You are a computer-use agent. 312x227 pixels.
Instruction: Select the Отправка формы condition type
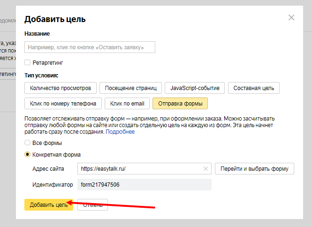(x=180, y=103)
